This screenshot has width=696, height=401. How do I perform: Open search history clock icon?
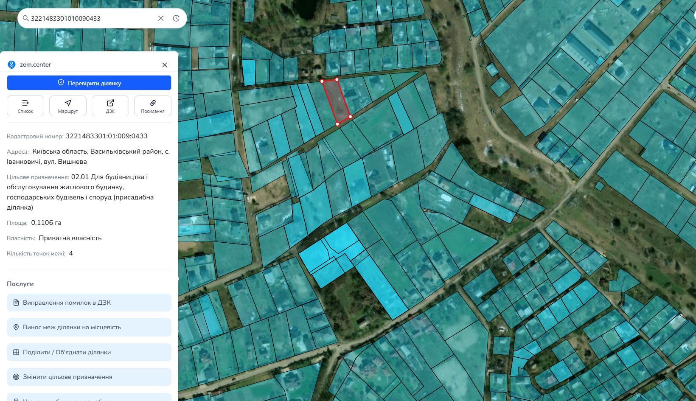tap(176, 18)
